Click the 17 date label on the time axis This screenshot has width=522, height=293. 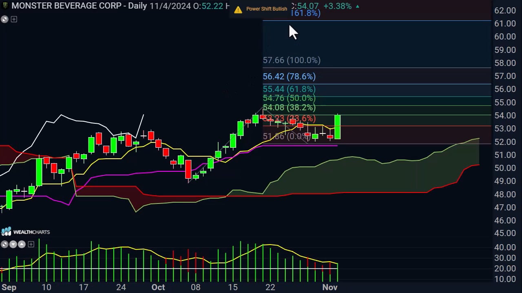coord(83,287)
